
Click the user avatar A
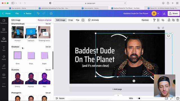(x=154, y=13)
